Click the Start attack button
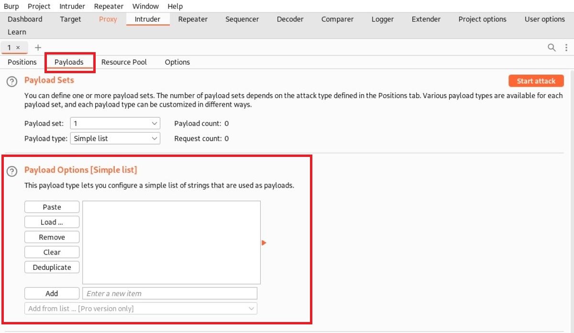The height and width of the screenshot is (333, 574). [536, 80]
